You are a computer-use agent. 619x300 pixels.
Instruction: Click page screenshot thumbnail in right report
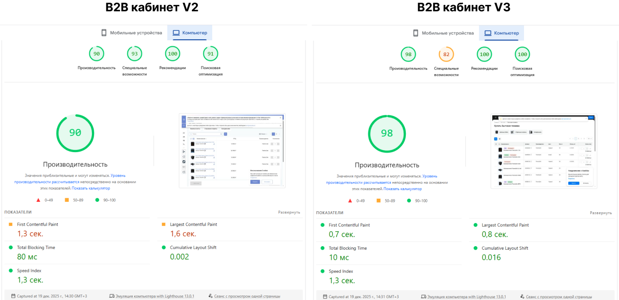tap(543, 151)
